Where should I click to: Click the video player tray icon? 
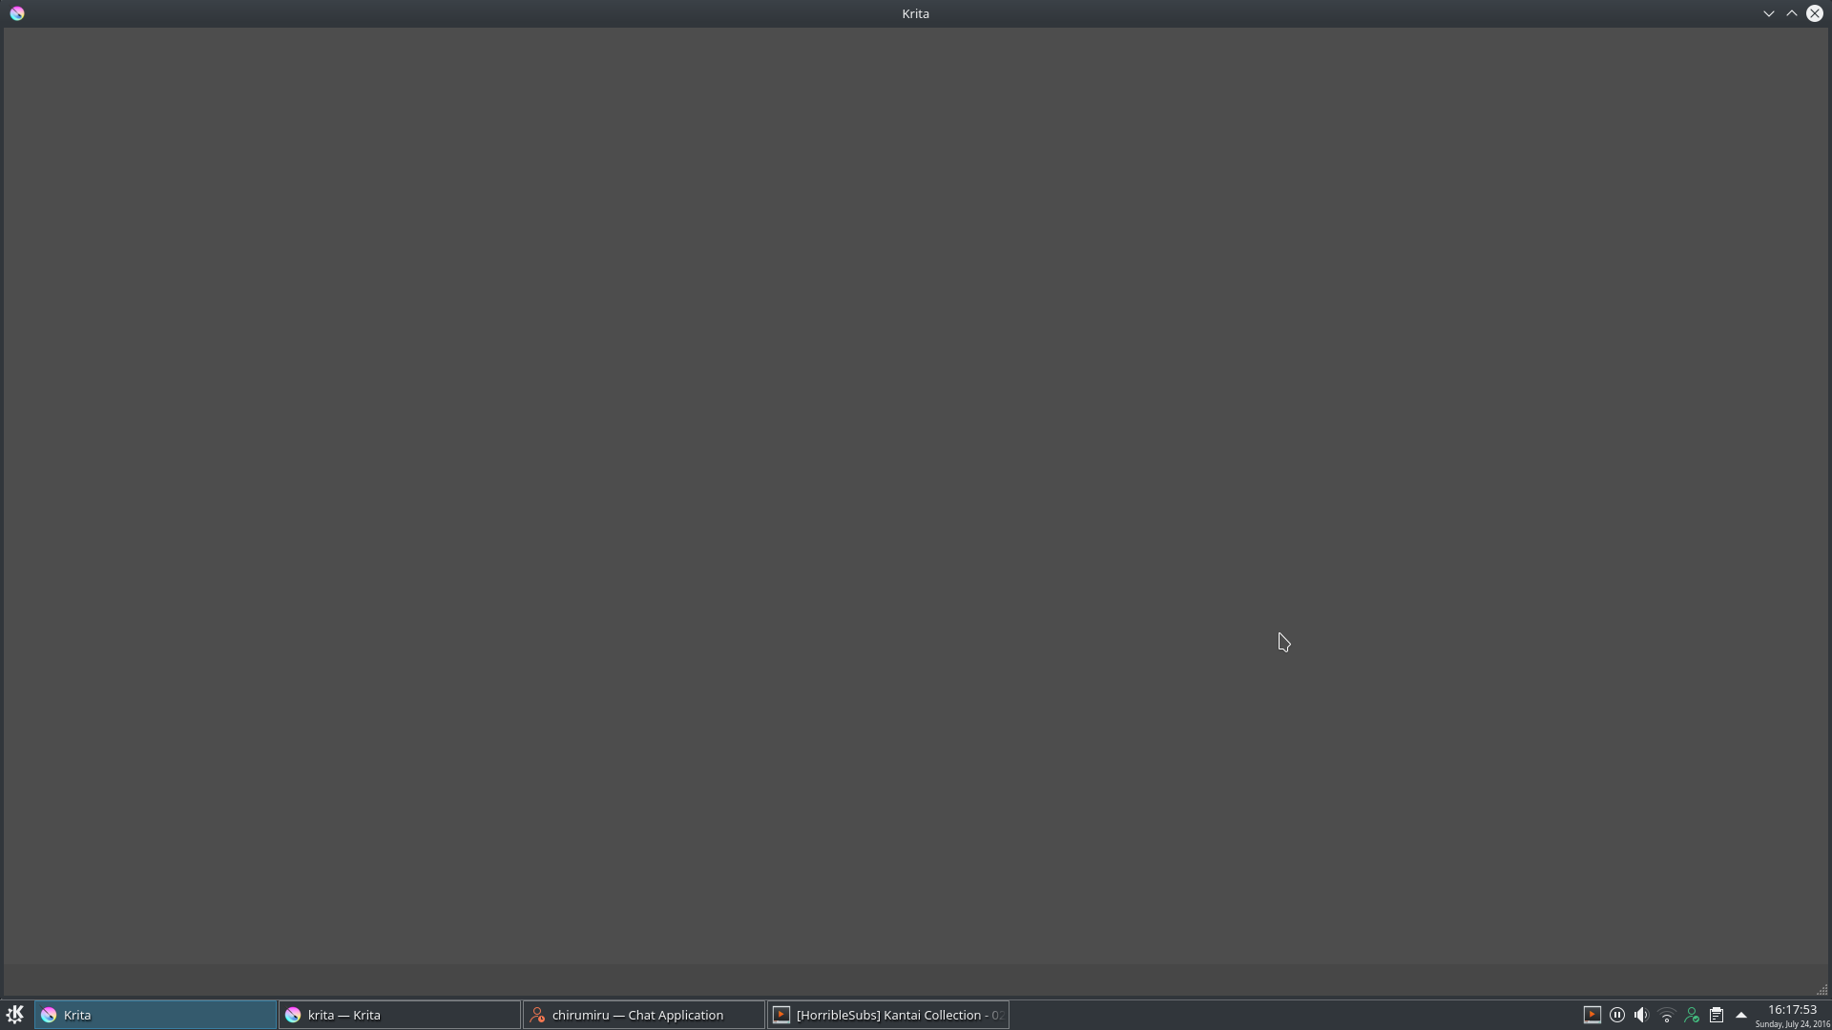click(x=1592, y=1015)
